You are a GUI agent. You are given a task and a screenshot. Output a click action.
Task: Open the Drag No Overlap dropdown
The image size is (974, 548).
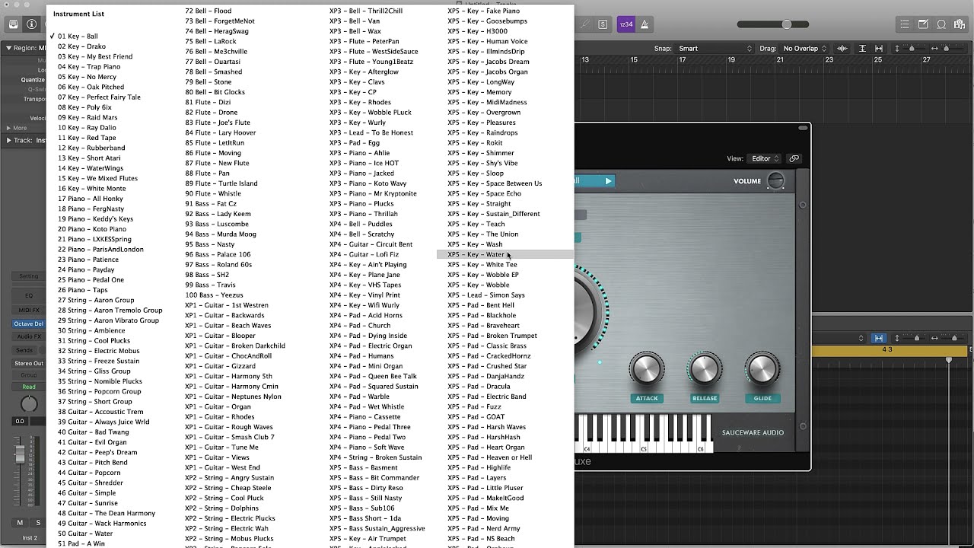[x=804, y=49]
